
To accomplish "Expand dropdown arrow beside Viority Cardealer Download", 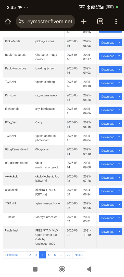I will coord(119,218).
